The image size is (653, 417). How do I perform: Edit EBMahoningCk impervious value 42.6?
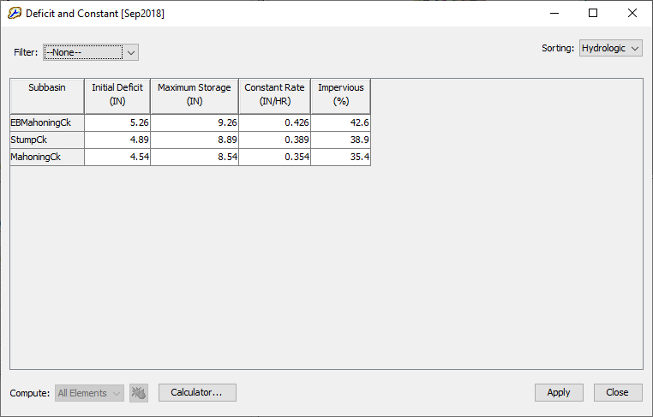click(x=341, y=122)
